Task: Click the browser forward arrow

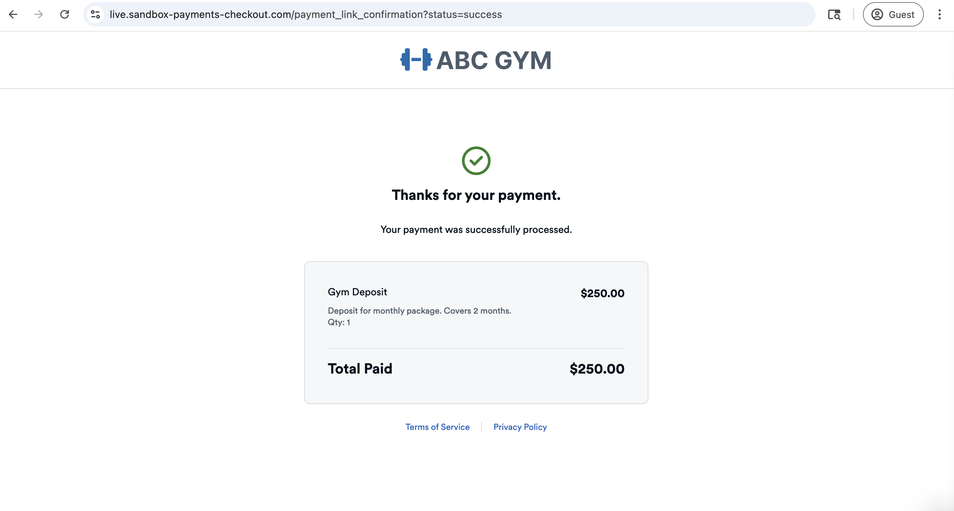Action: click(x=38, y=14)
